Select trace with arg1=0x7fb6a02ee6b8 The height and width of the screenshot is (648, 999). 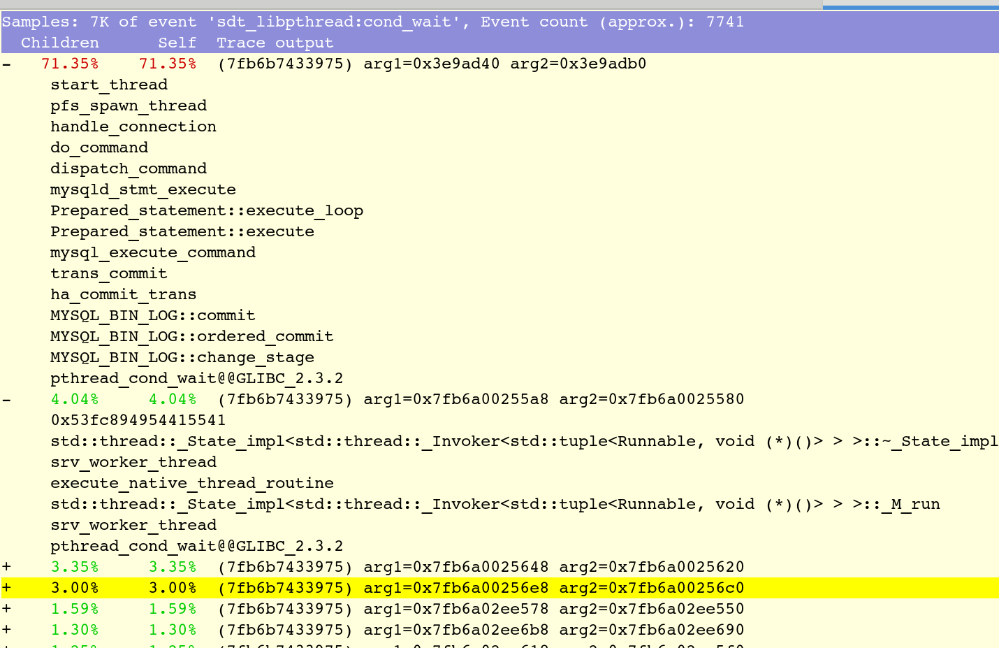coord(481,630)
